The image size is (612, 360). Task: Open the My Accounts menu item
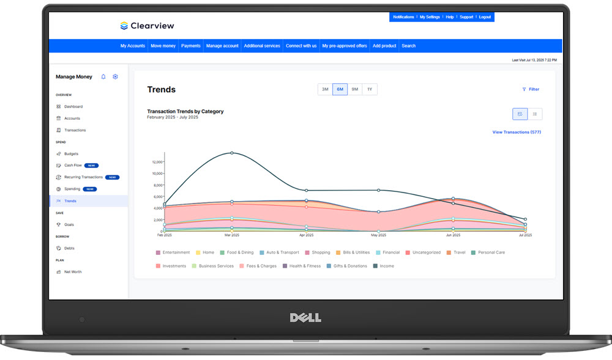tap(133, 46)
